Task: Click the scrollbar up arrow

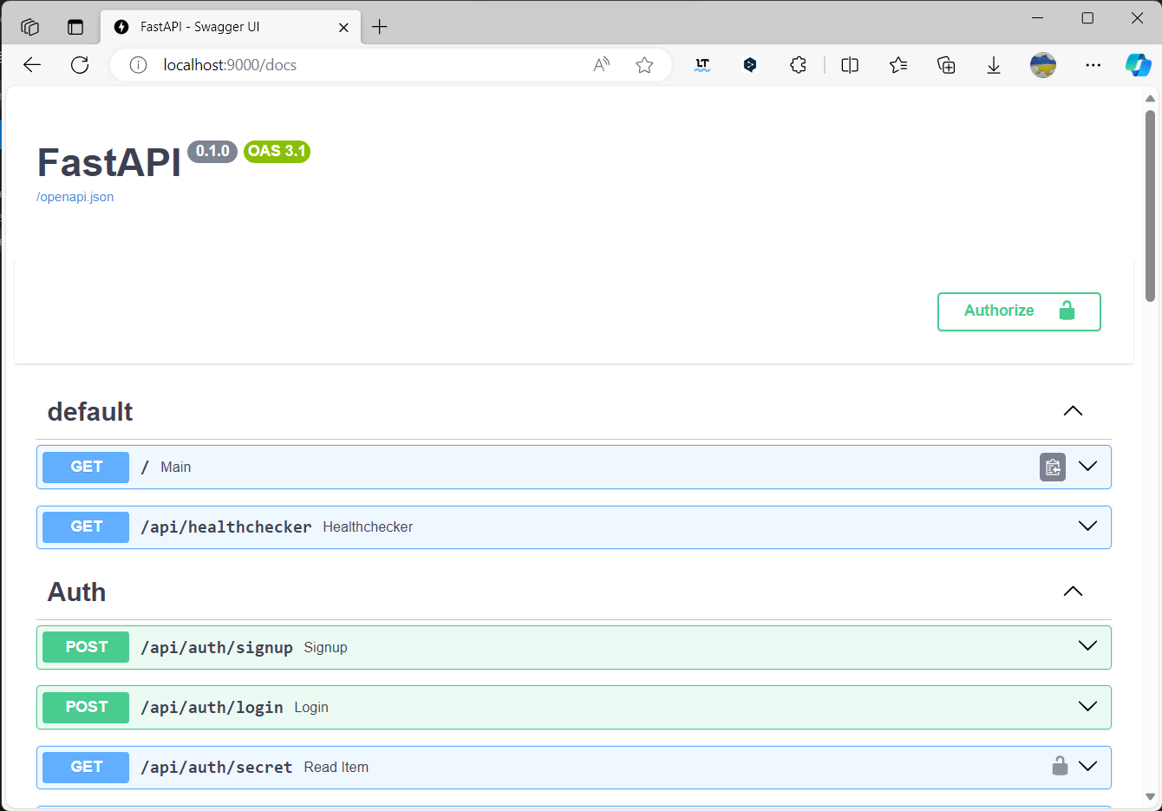Action: 1150,98
